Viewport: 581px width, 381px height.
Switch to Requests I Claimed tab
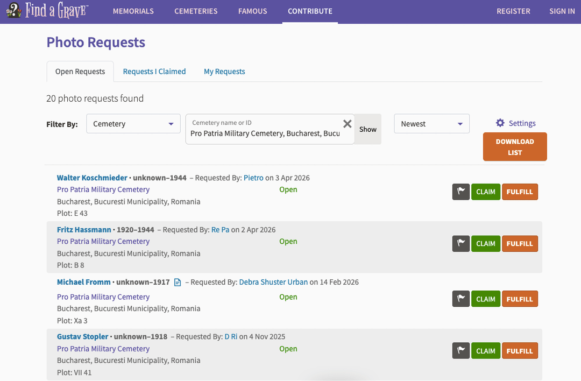coord(154,72)
